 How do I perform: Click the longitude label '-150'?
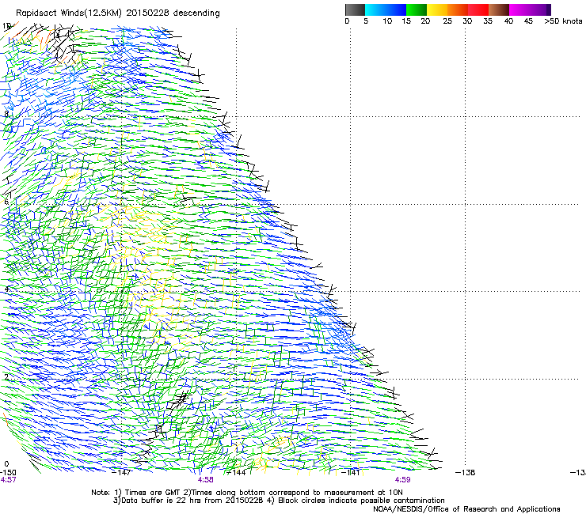coord(8,473)
